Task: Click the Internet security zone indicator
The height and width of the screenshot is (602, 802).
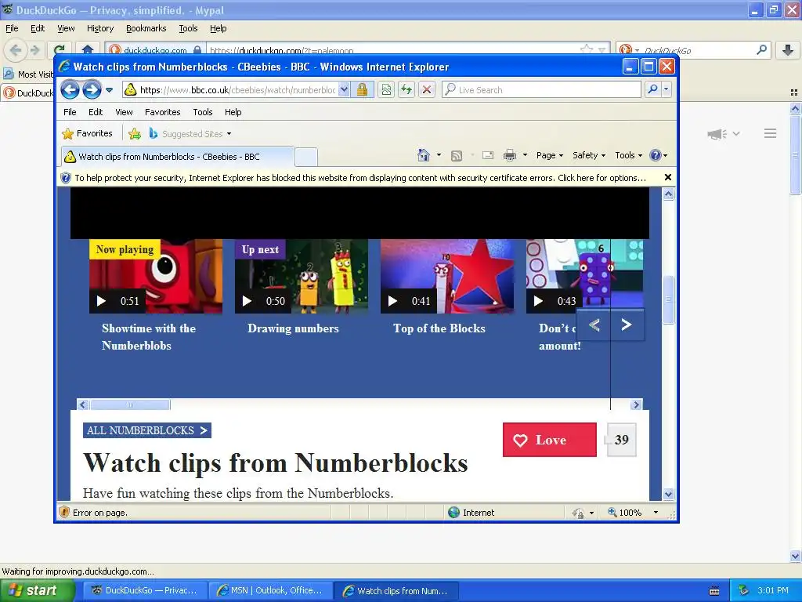Action: click(x=471, y=513)
